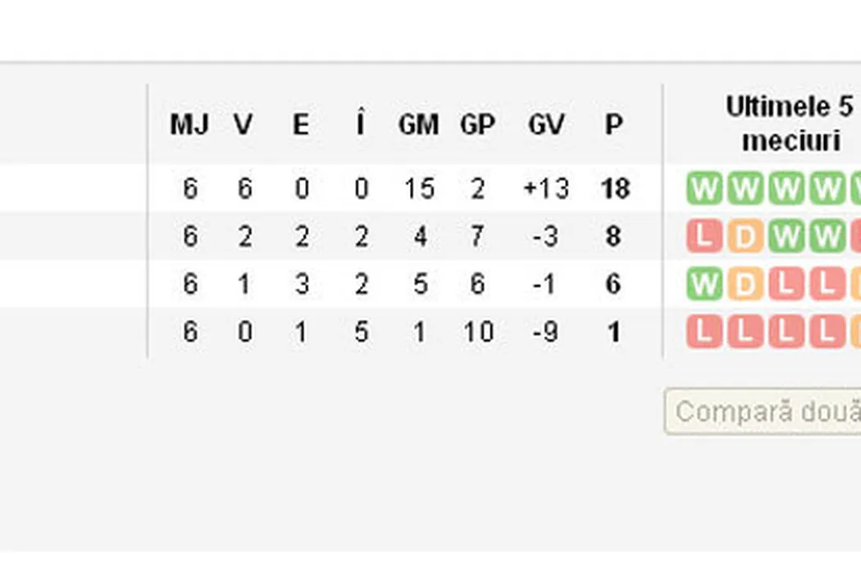Screen dimensions: 861x574
Task: Click the Ultimele 5 meciuri header
Action: pos(787,124)
